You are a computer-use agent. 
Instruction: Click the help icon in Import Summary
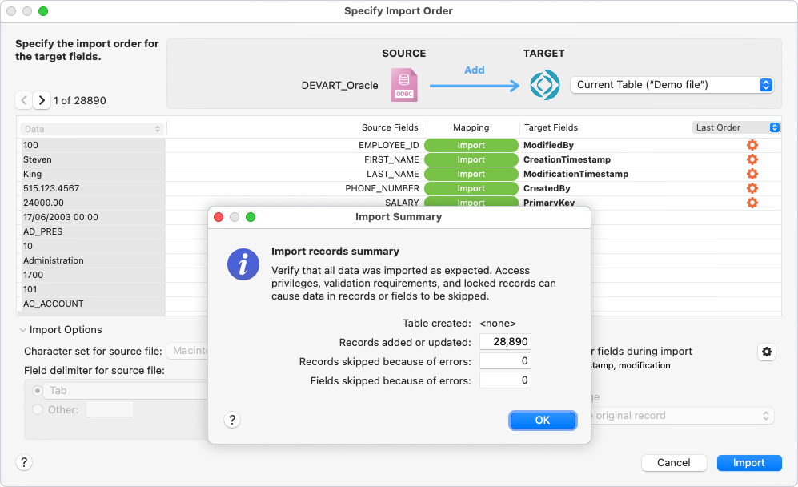tap(232, 420)
